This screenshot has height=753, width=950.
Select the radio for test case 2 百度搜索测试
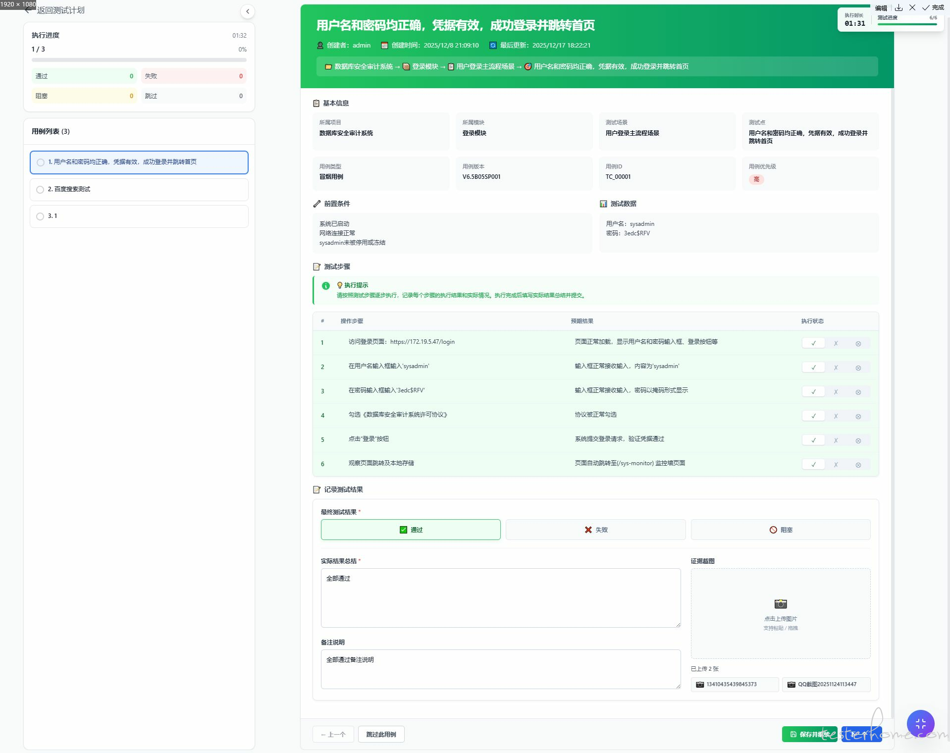click(x=40, y=190)
